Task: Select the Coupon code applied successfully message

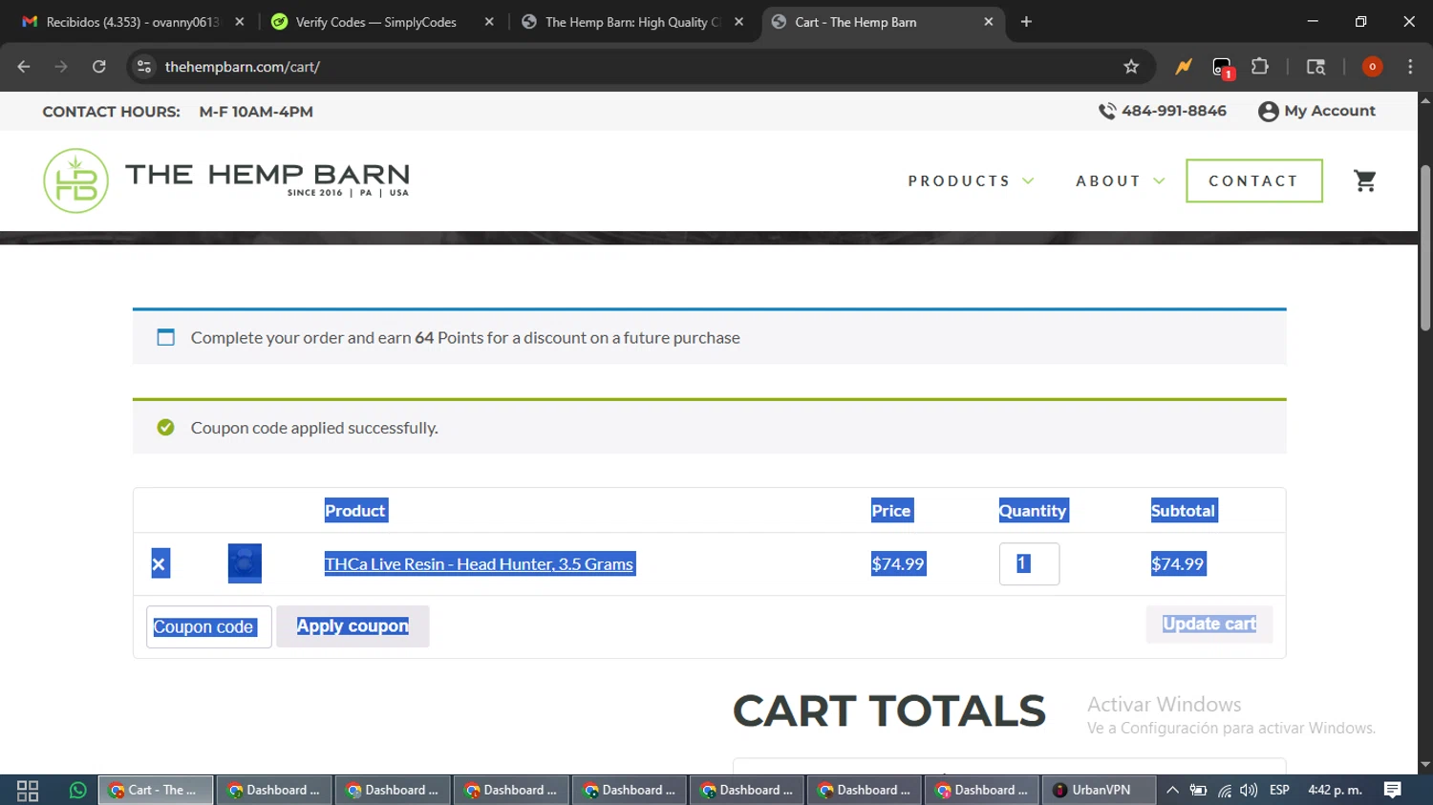Action: (314, 428)
